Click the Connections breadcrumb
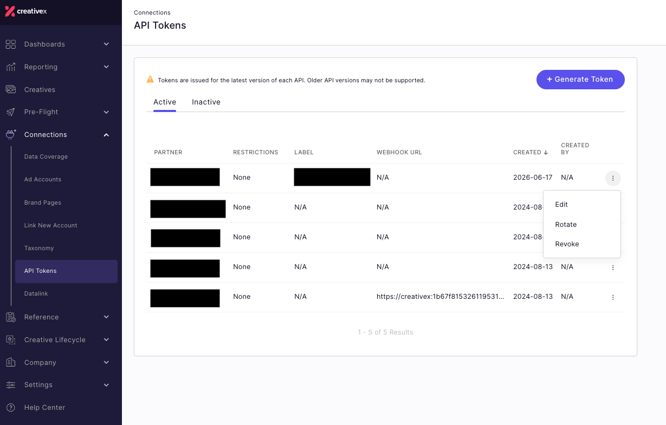The width and height of the screenshot is (666, 425). click(x=152, y=12)
